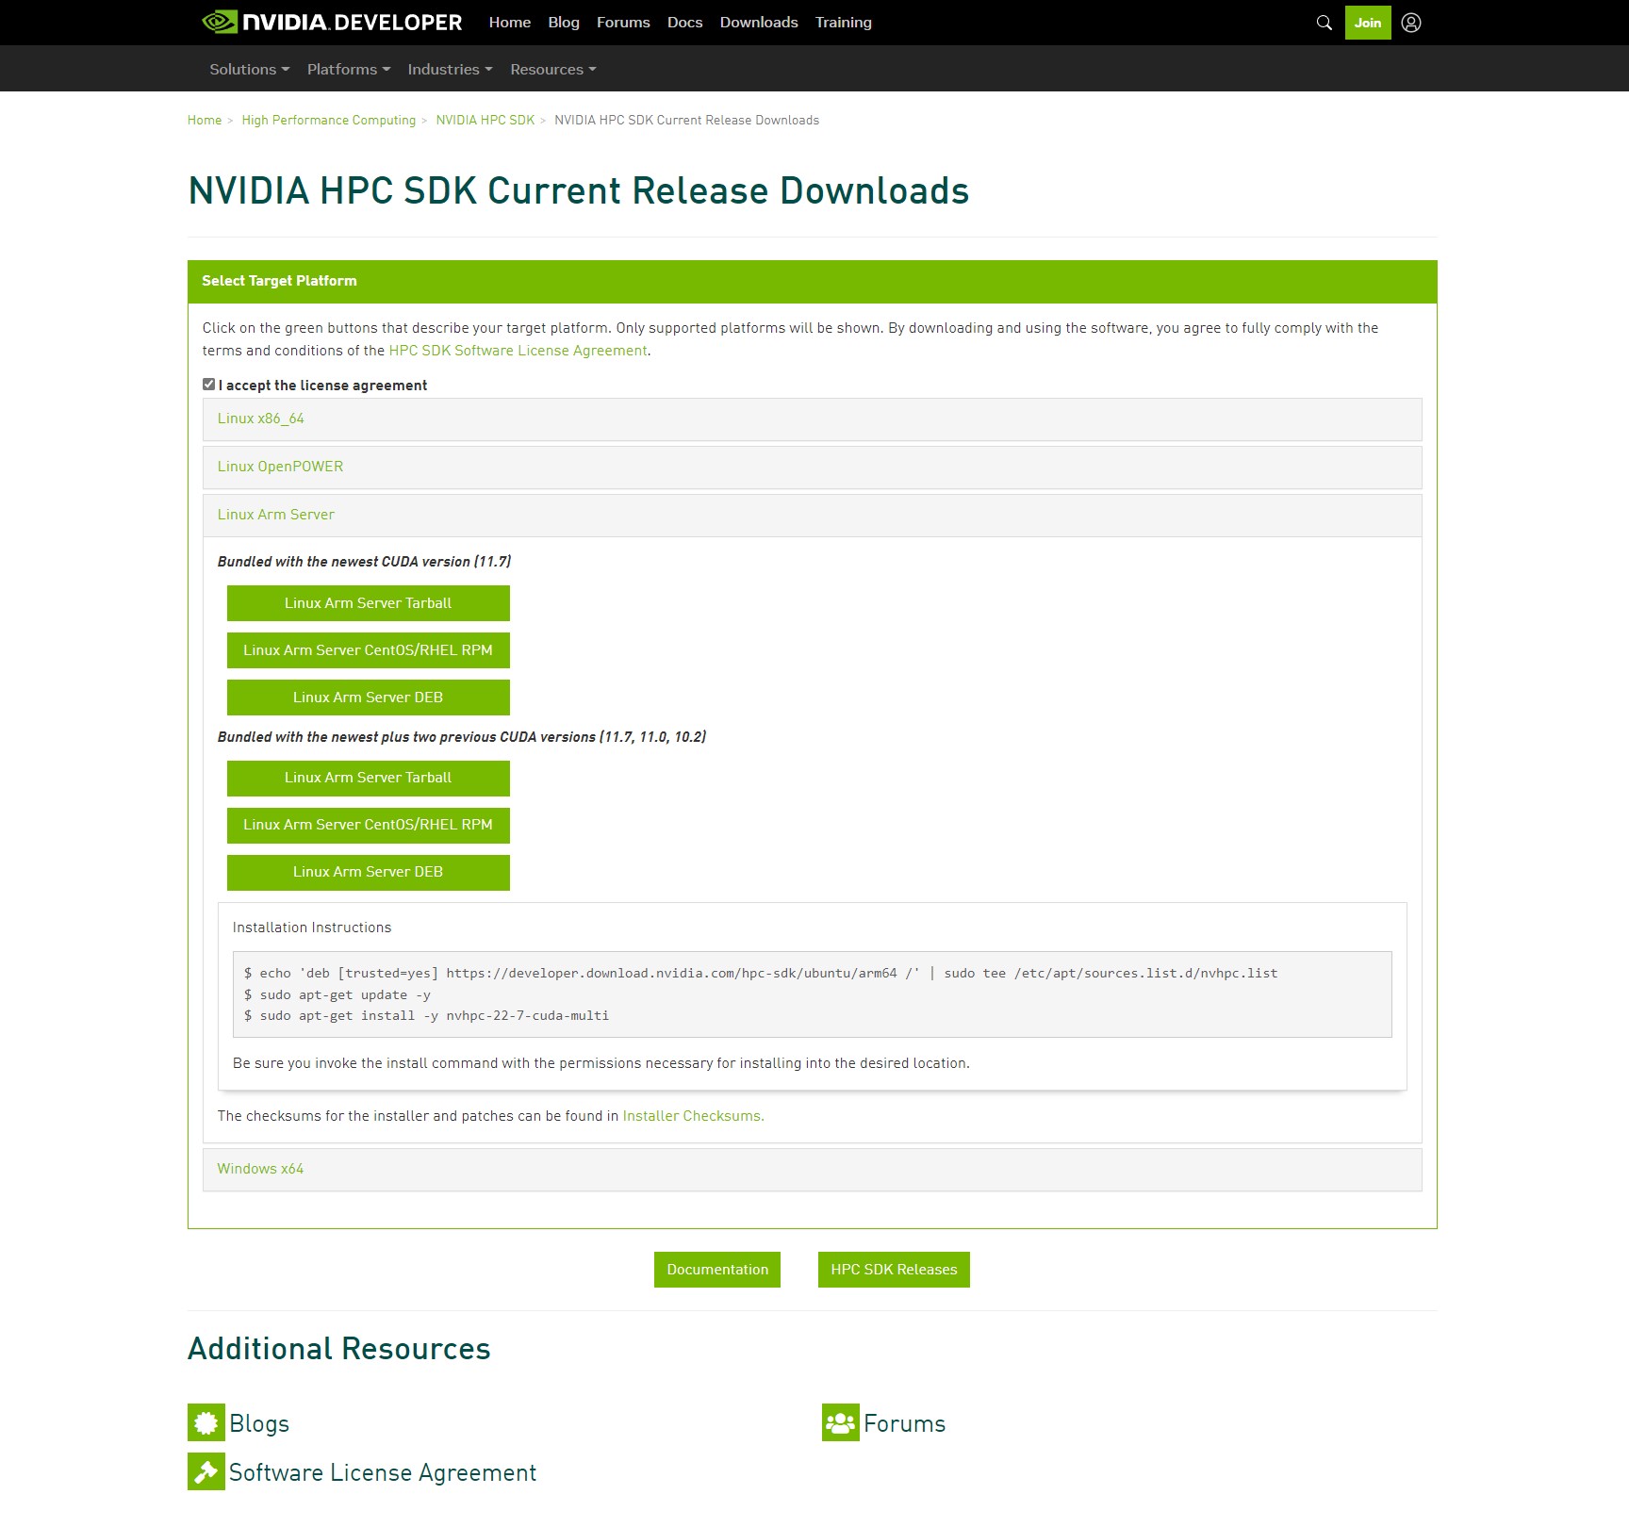Open the Documentation button
This screenshot has width=1629, height=1527.
pos(717,1270)
